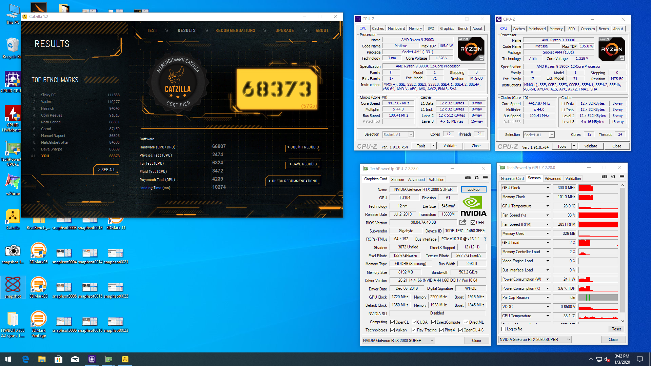
Task: Click CHECK RECOMMENDATIONS button
Action: pyautogui.click(x=293, y=181)
